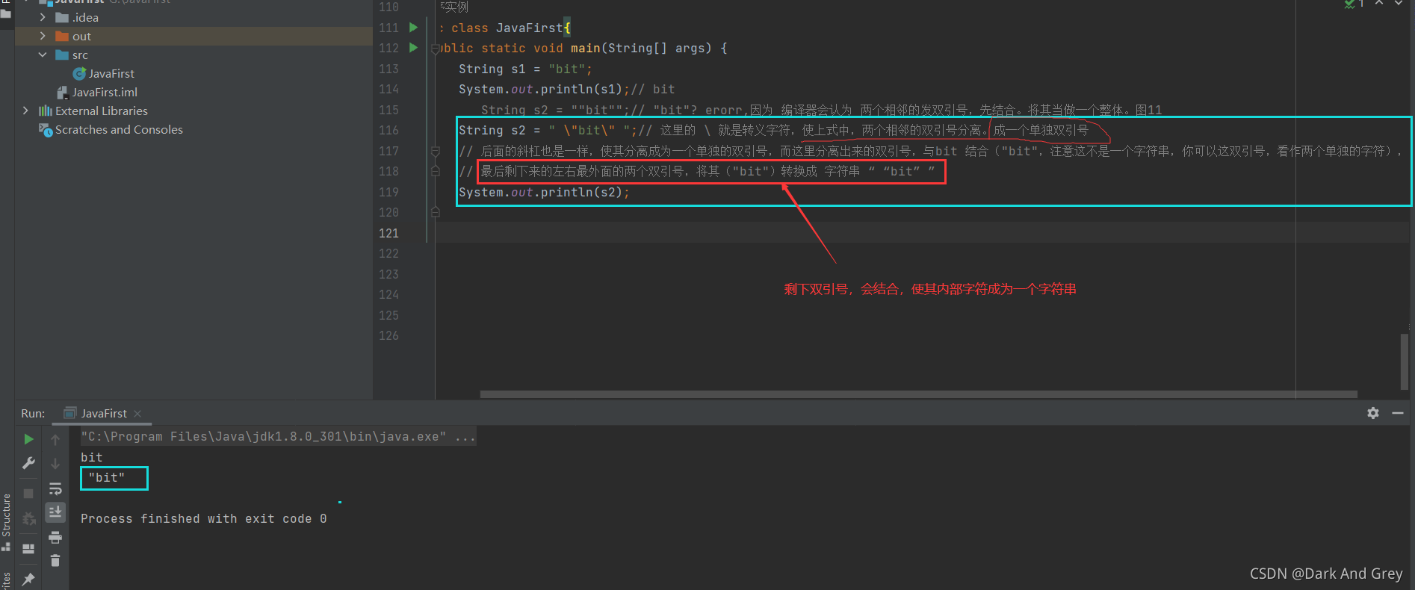Click the External Libraries bar-chart icon

[x=45, y=111]
